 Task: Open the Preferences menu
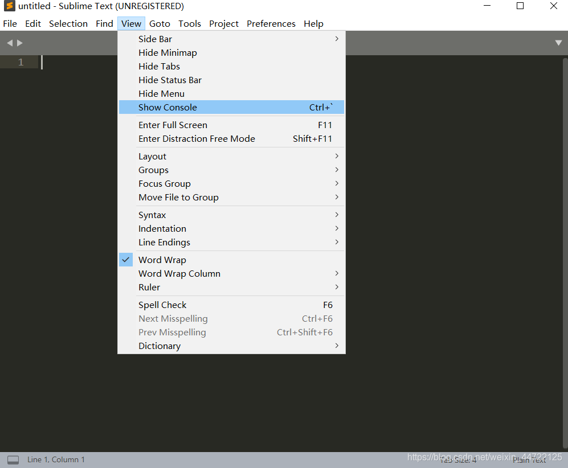pyautogui.click(x=271, y=23)
